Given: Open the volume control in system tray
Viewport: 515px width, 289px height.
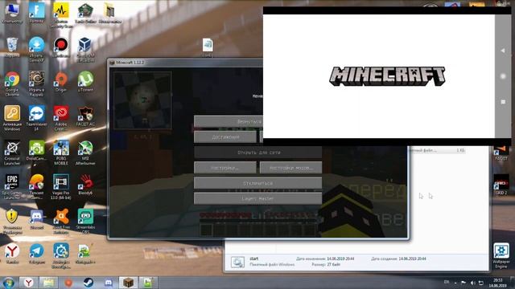Looking at the screenshot, I should (472, 283).
